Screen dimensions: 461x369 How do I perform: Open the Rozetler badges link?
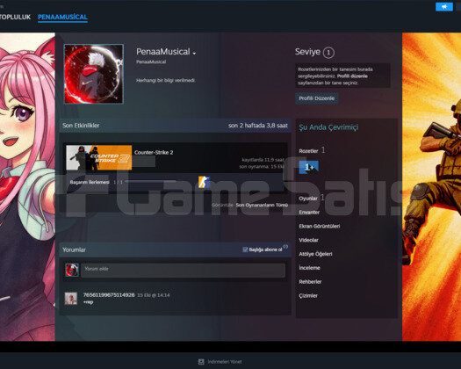[x=308, y=151]
